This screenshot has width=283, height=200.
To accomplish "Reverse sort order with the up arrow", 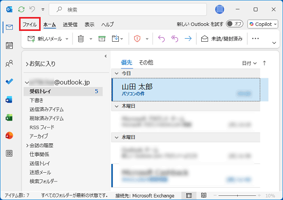I will tap(264, 63).
